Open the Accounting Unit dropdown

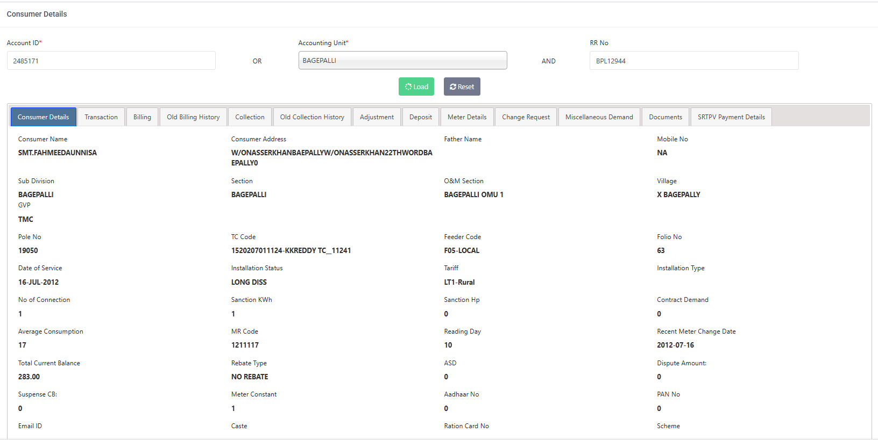(402, 61)
